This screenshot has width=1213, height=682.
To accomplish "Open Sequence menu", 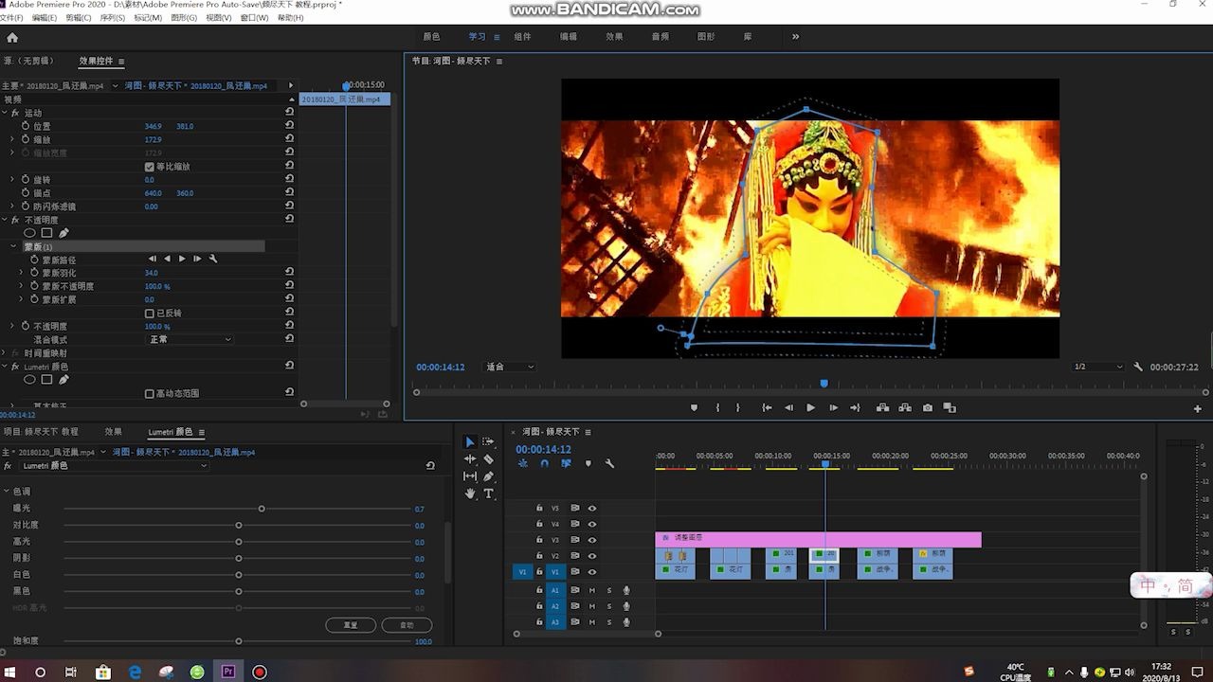I will tap(112, 18).
